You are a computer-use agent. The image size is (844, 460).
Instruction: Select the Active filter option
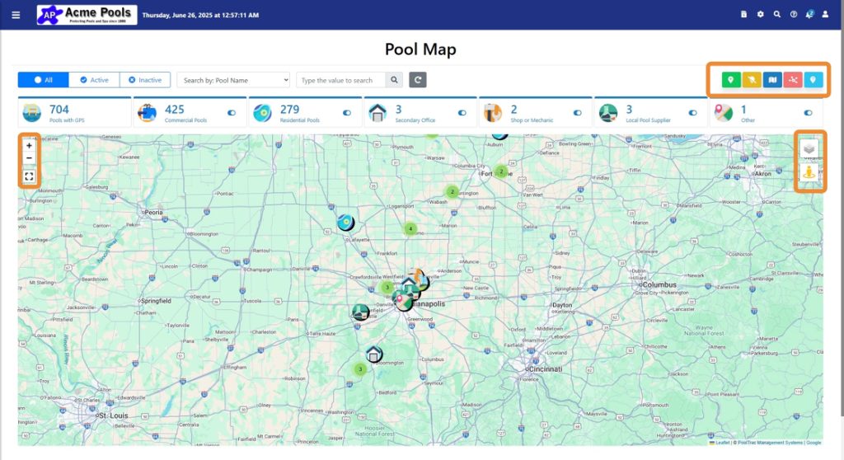pyautogui.click(x=94, y=80)
